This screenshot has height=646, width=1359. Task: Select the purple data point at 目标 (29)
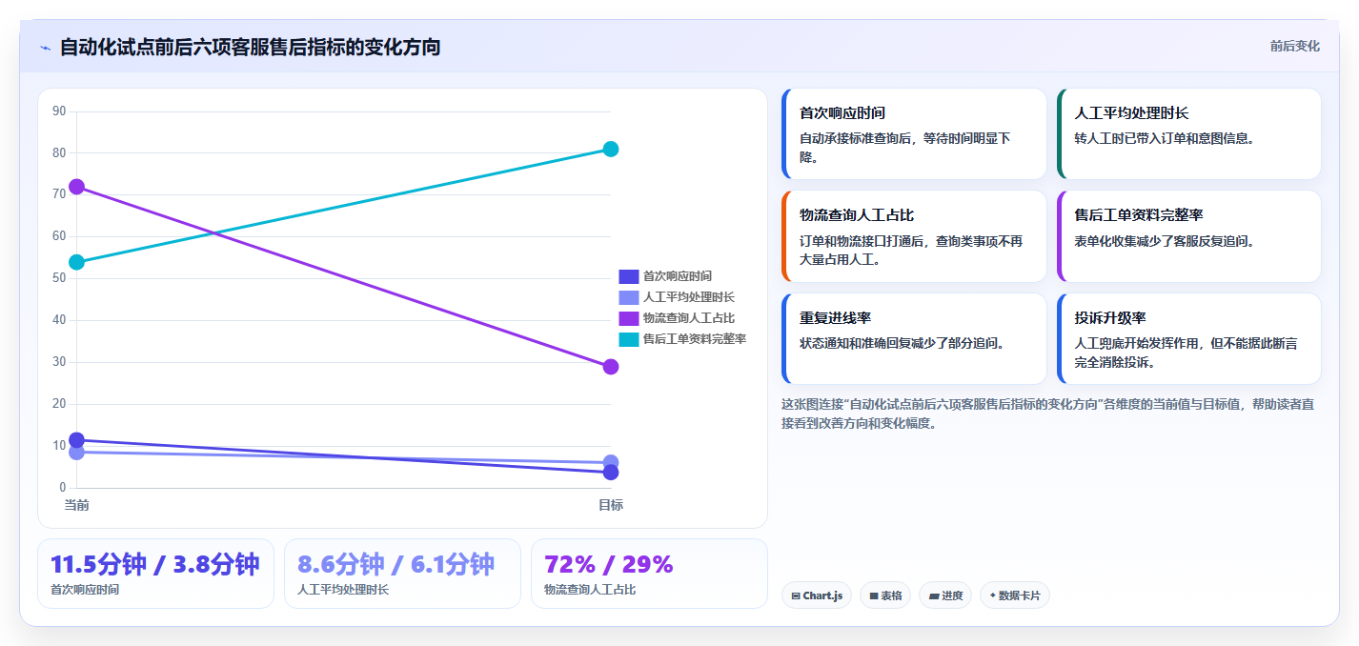(x=611, y=367)
